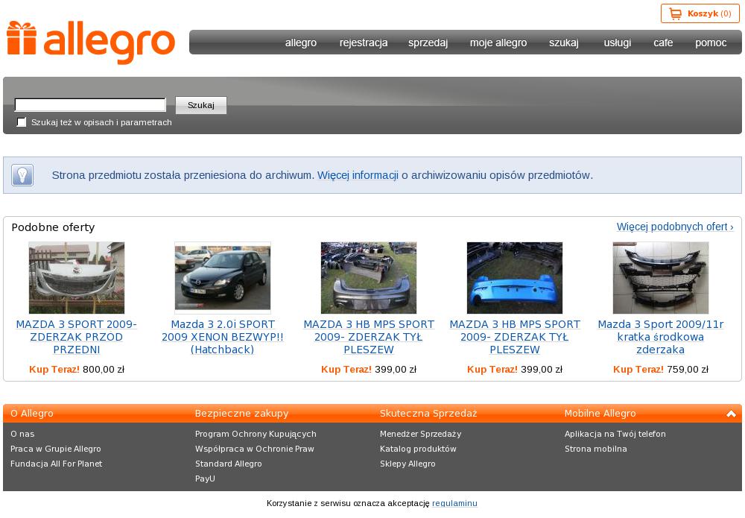Open Strona mobilna footer link
745x518 pixels.
pyautogui.click(x=596, y=449)
